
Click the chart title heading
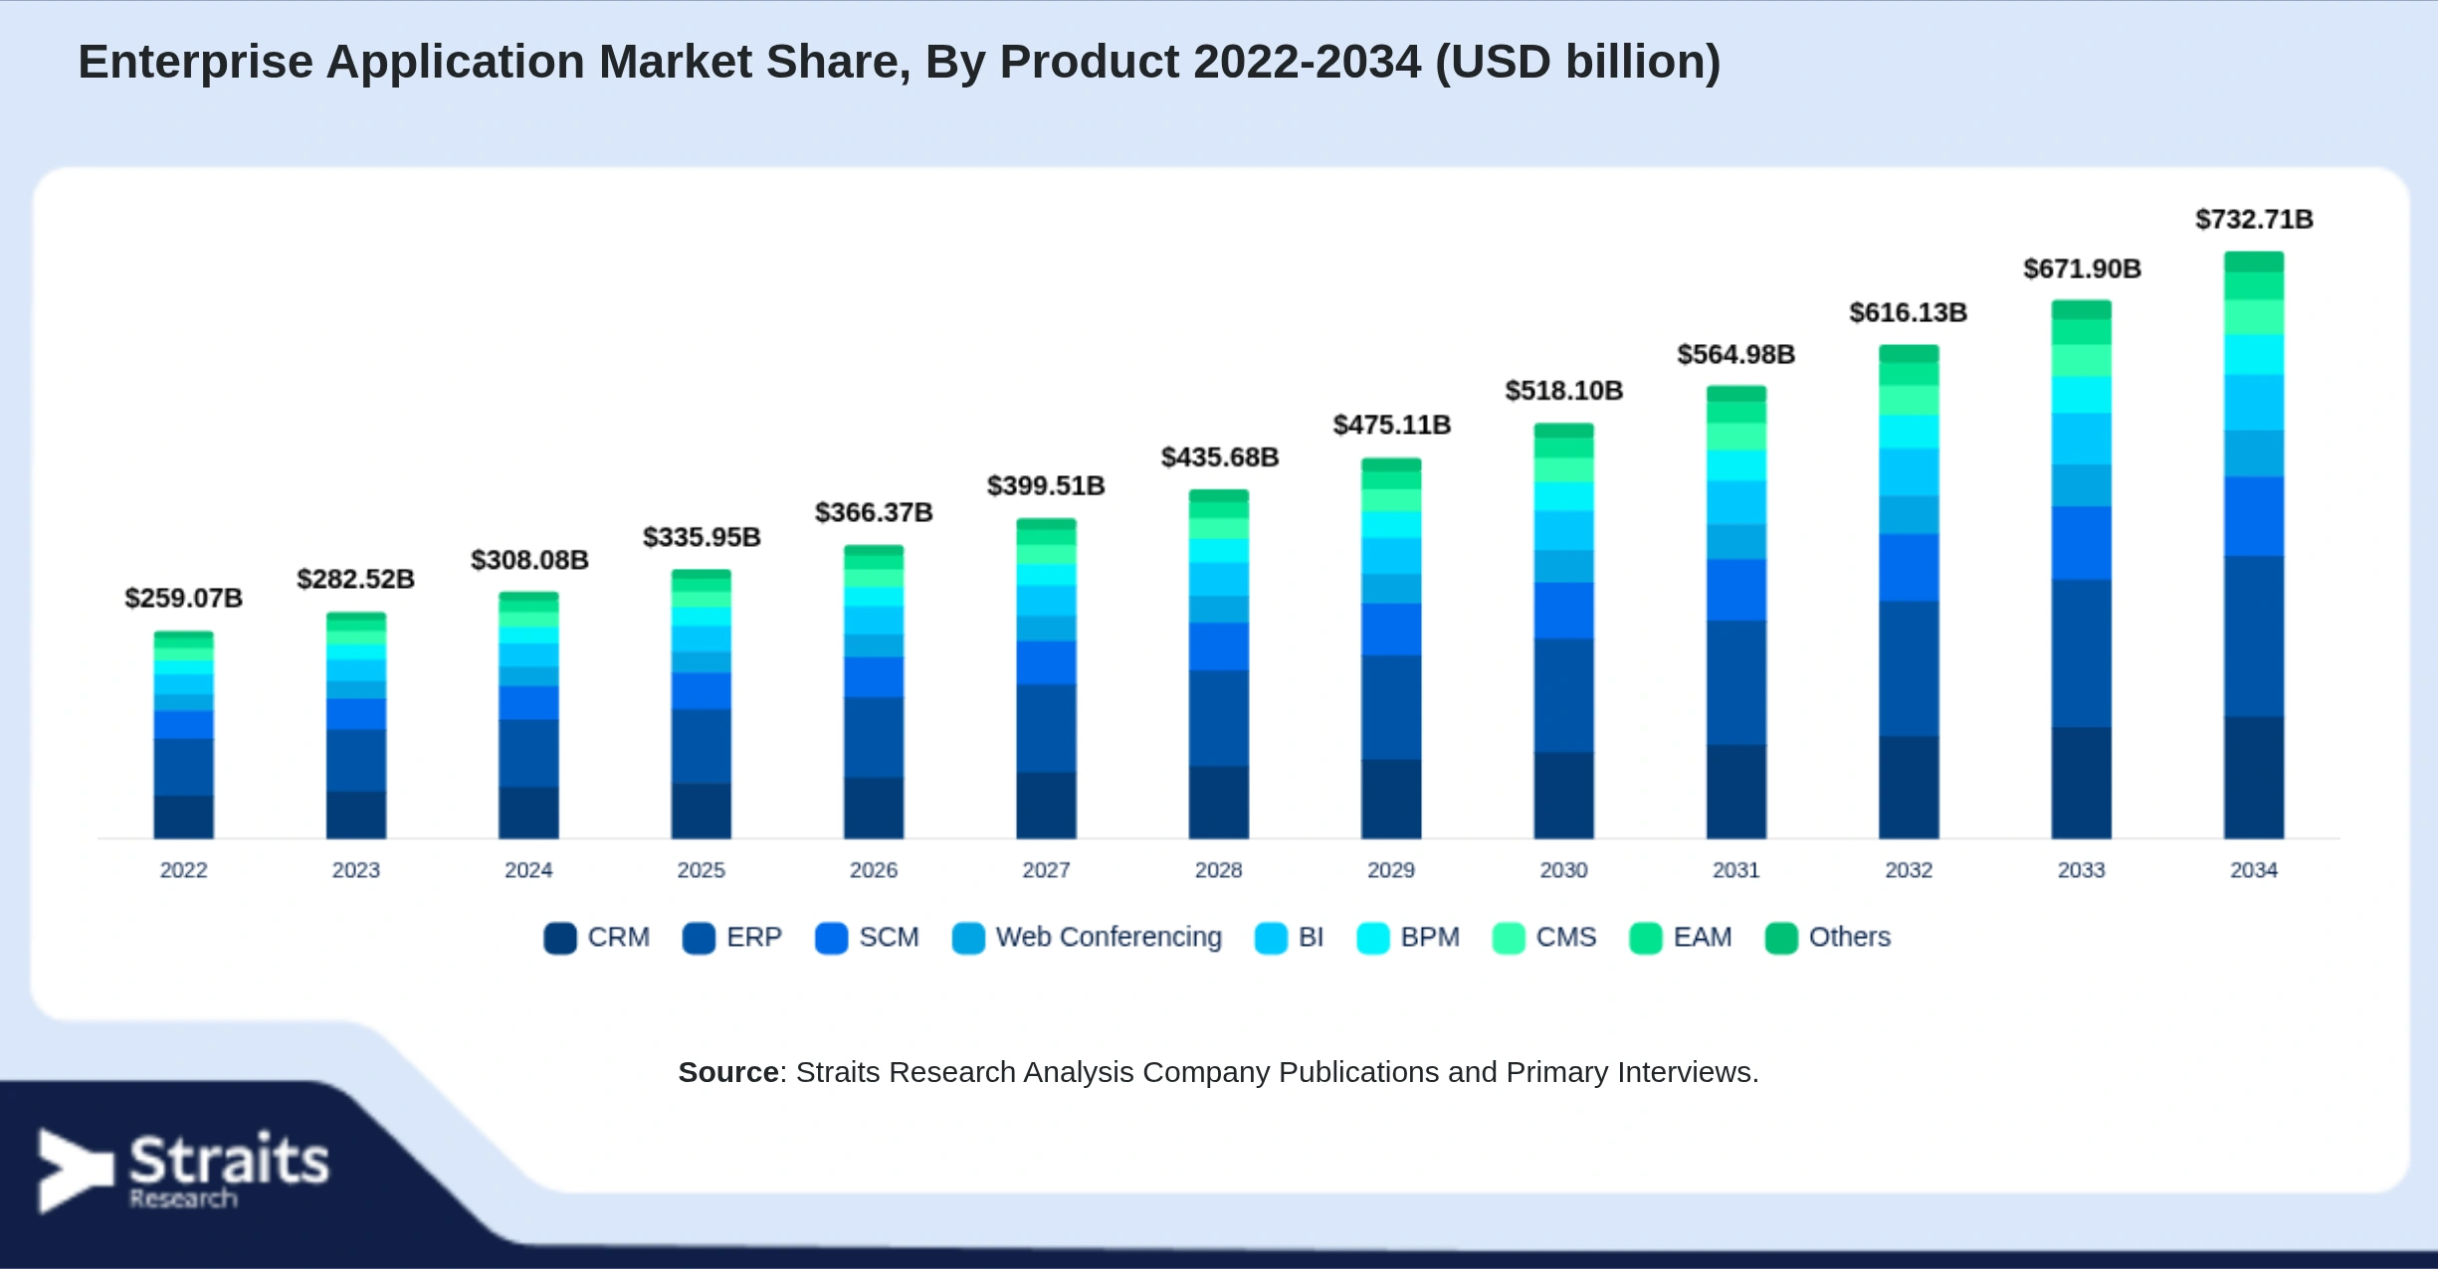(x=900, y=62)
